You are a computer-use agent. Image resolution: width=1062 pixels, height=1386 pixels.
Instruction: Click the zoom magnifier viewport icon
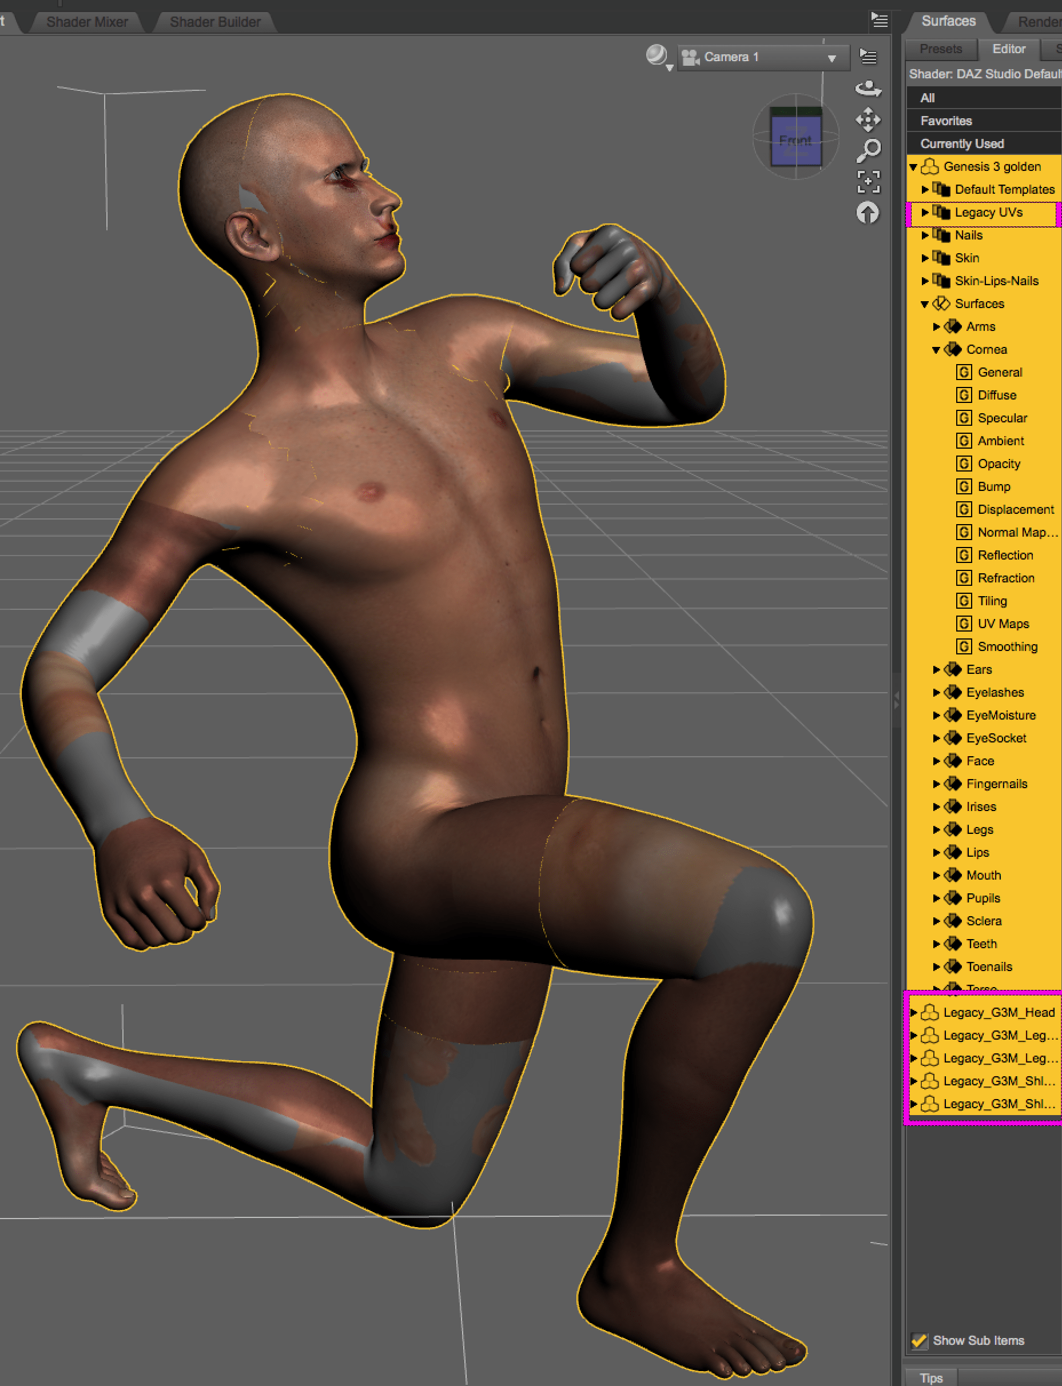pos(868,150)
